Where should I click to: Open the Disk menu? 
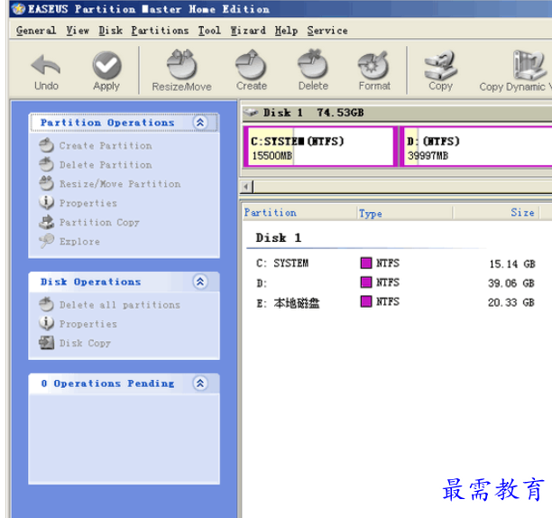(x=111, y=31)
